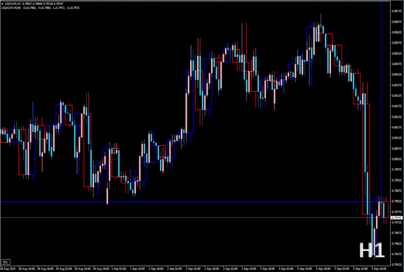
Task: Click the 0.80425 price scale label
Action: pos(397,74)
